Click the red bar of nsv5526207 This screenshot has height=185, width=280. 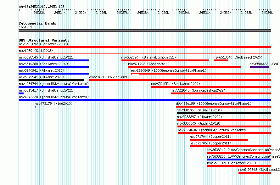[x=165, y=60]
